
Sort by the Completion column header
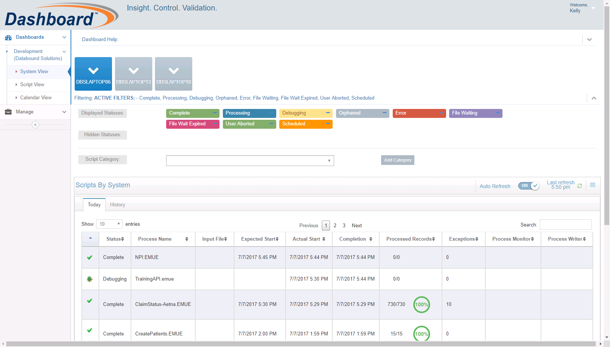click(356, 239)
